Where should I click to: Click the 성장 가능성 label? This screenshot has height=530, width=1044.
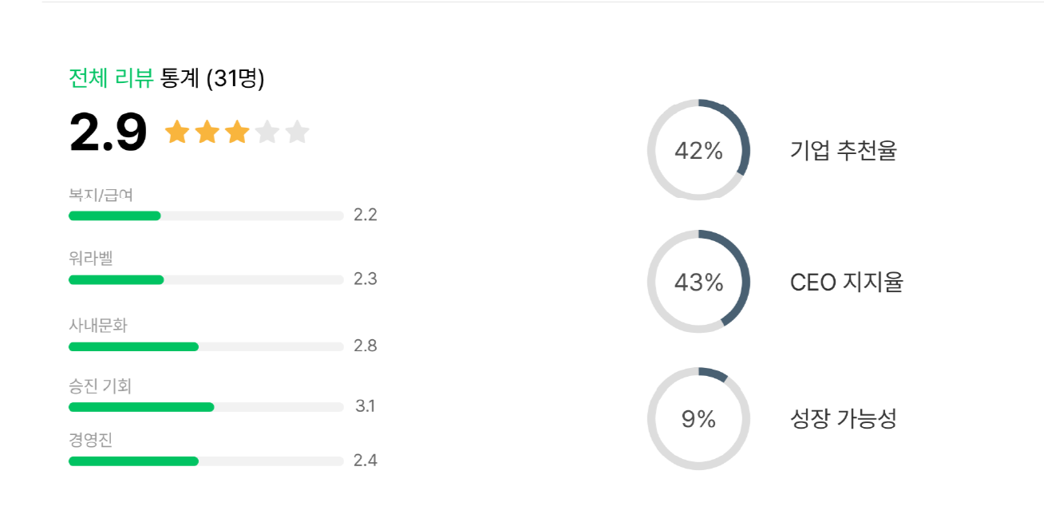pos(843,418)
